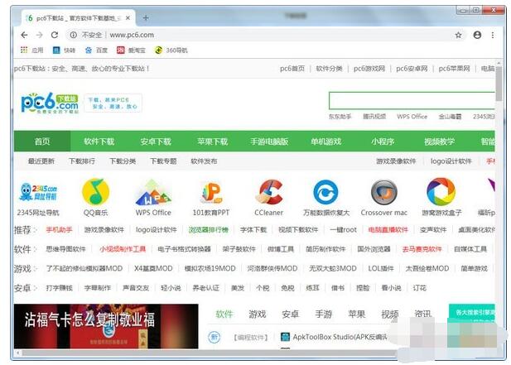Open the 爱淘宝 bookmark

(x=131, y=50)
